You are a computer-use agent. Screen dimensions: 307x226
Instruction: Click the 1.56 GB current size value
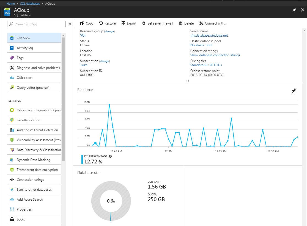[157, 187]
